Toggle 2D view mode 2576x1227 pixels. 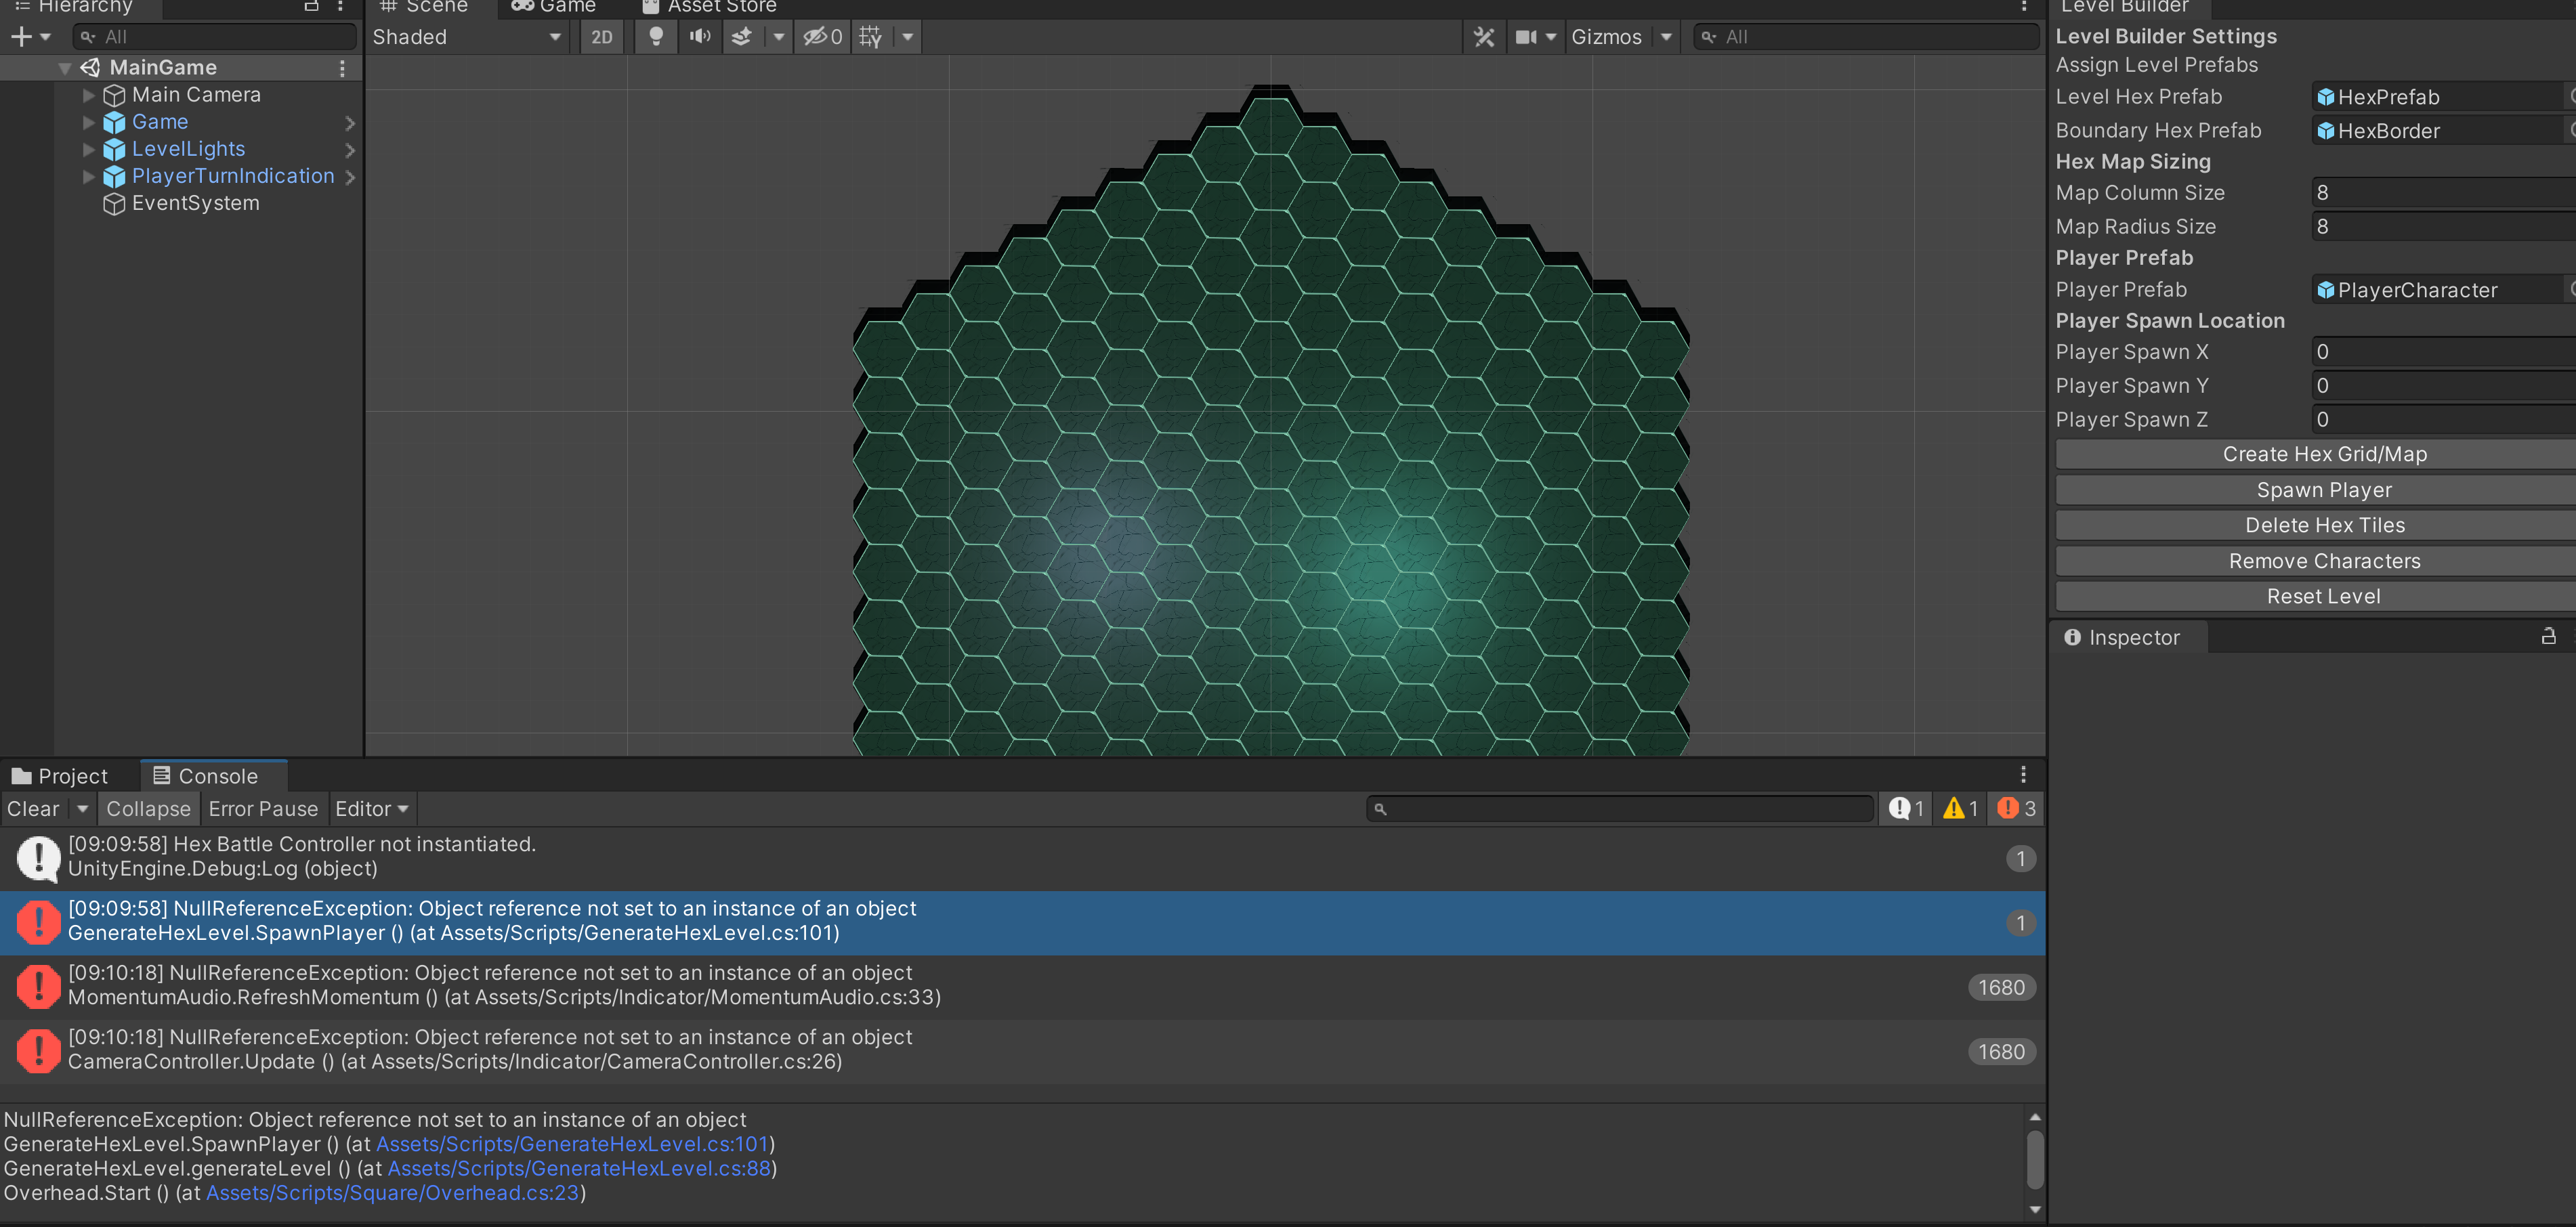click(x=601, y=37)
